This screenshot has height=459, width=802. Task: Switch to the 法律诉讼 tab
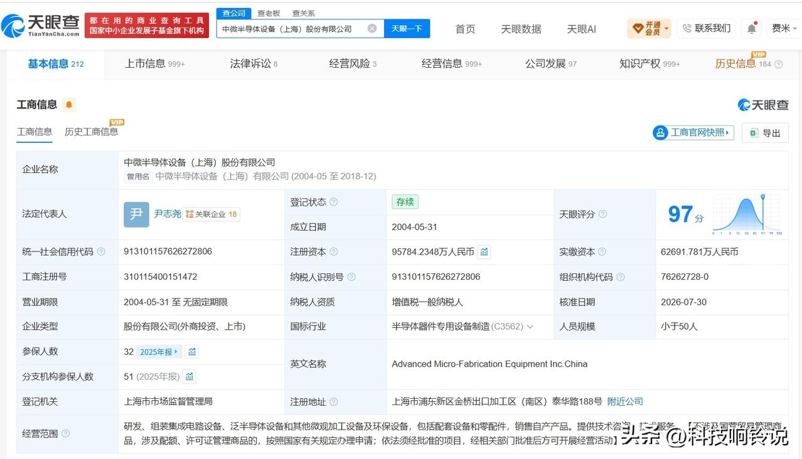[254, 64]
